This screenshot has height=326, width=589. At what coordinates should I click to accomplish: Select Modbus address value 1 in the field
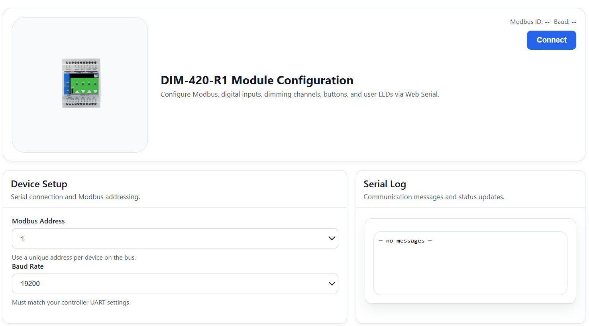click(x=23, y=238)
